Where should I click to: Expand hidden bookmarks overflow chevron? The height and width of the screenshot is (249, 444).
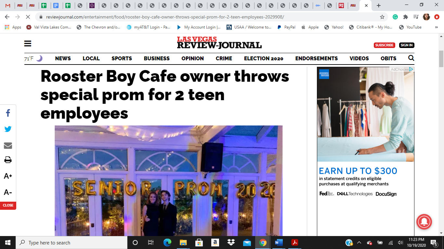coord(436,27)
